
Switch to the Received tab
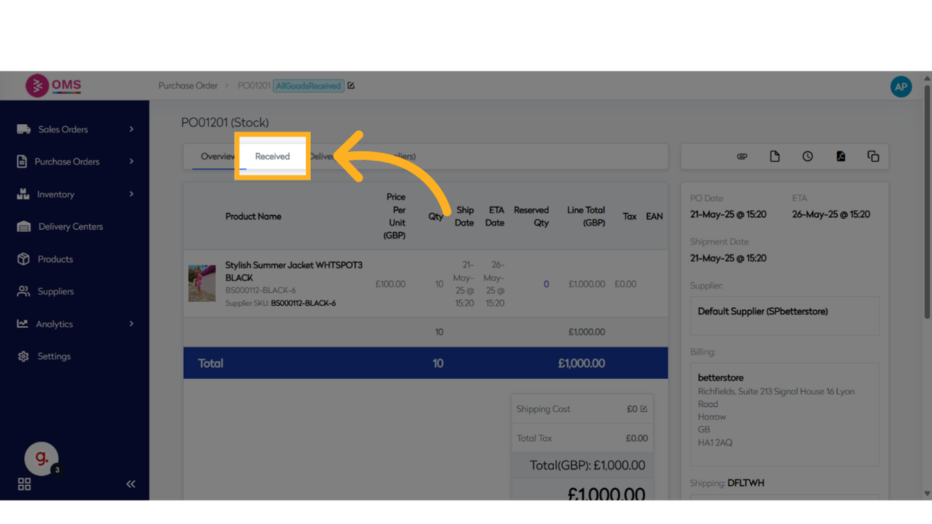click(272, 156)
